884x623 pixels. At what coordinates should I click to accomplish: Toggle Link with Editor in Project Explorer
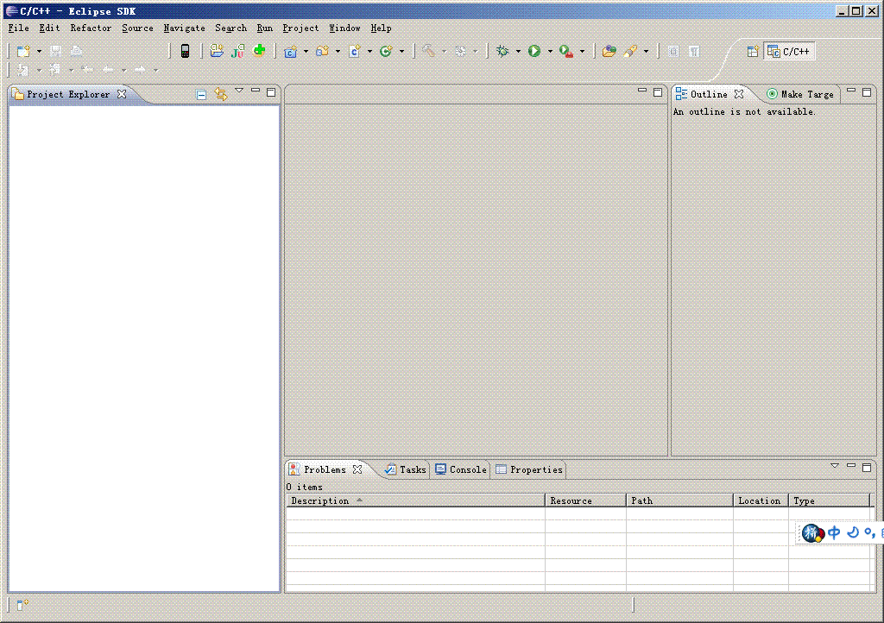(221, 95)
